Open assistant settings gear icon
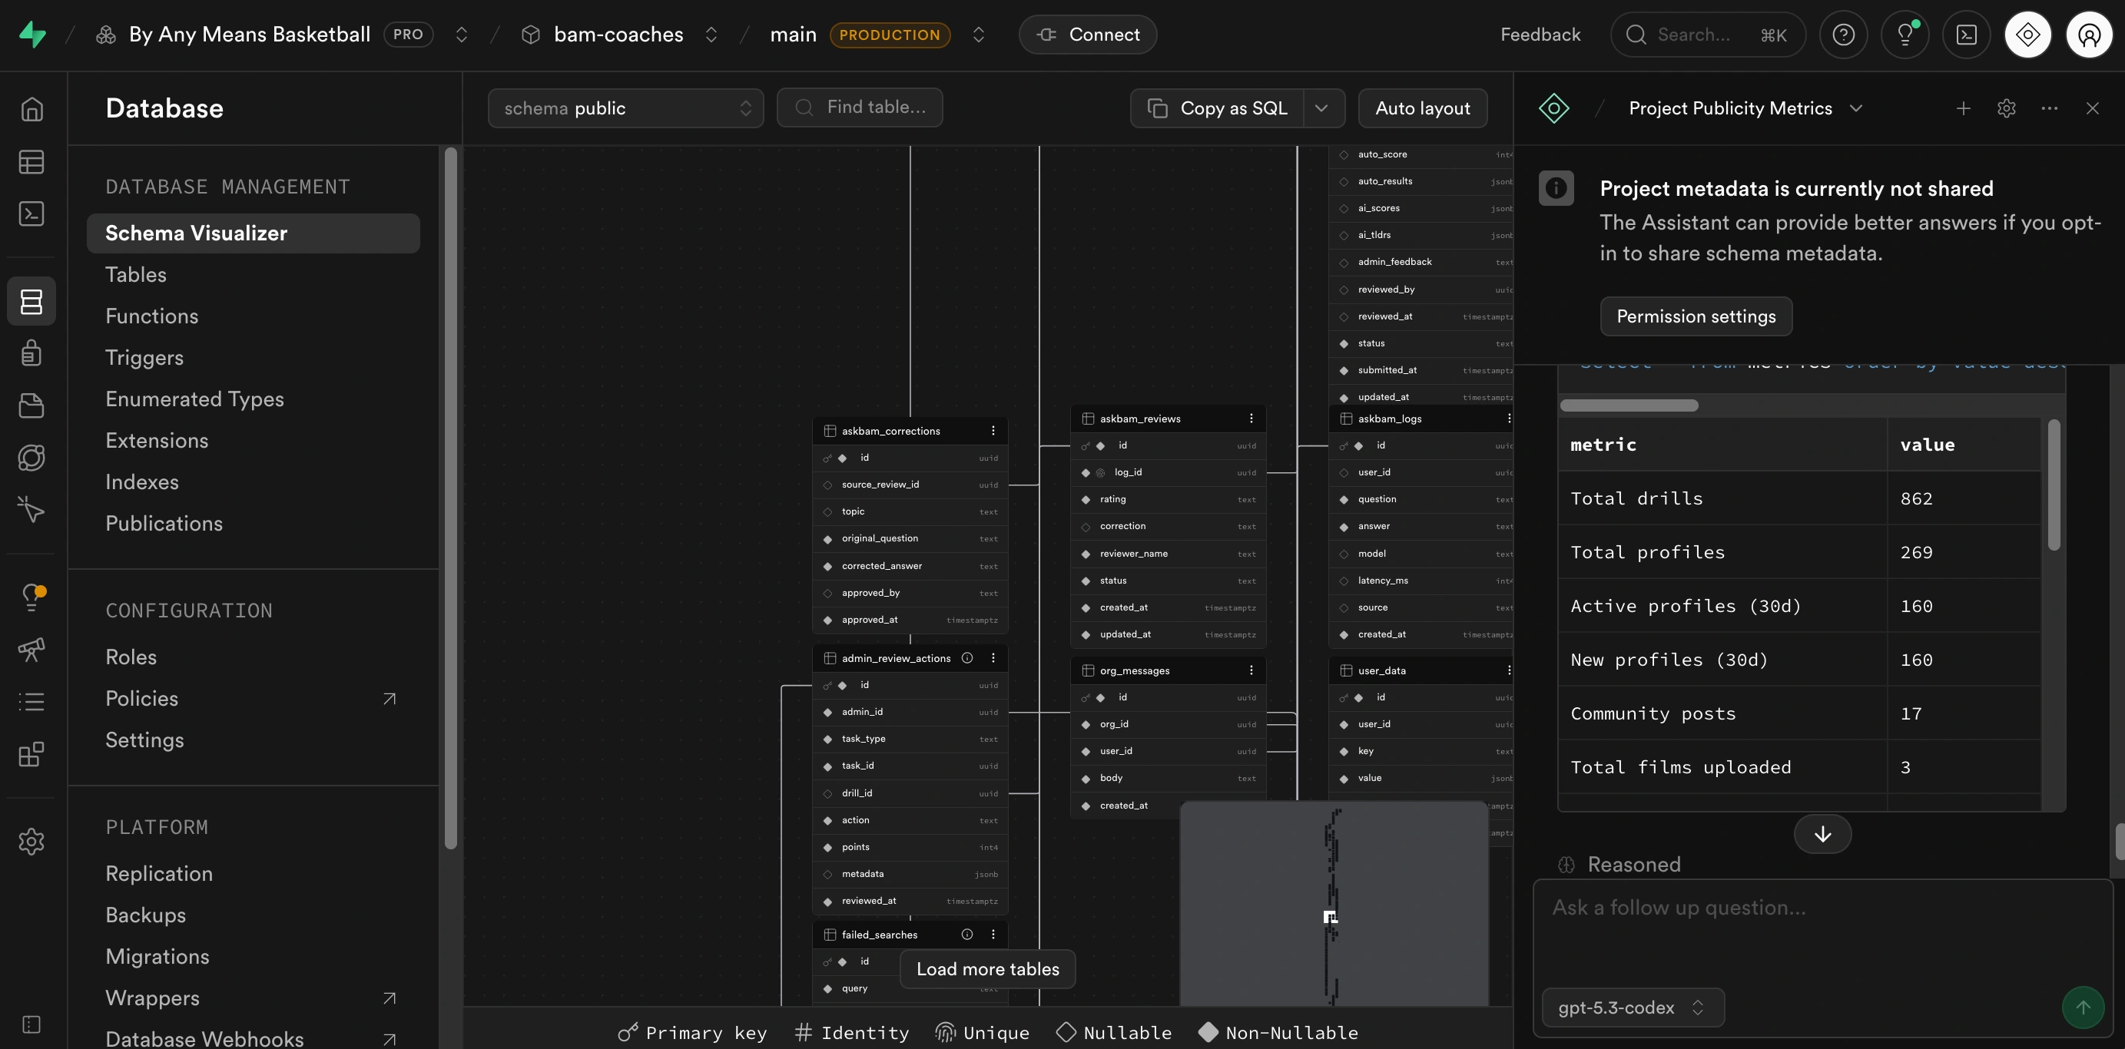Image resolution: width=2125 pixels, height=1049 pixels. [x=2006, y=108]
